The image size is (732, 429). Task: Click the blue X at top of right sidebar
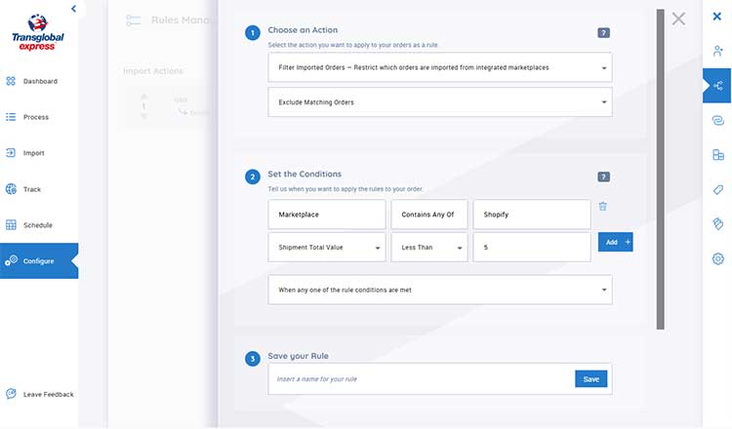[717, 17]
